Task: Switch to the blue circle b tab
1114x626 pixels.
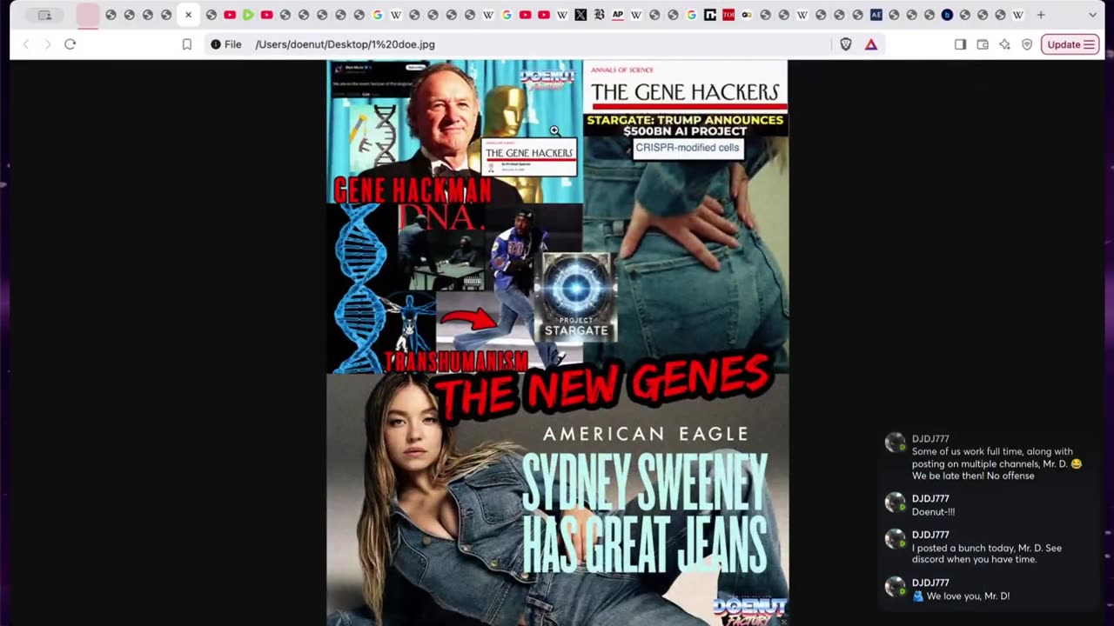Action: pyautogui.click(x=947, y=15)
